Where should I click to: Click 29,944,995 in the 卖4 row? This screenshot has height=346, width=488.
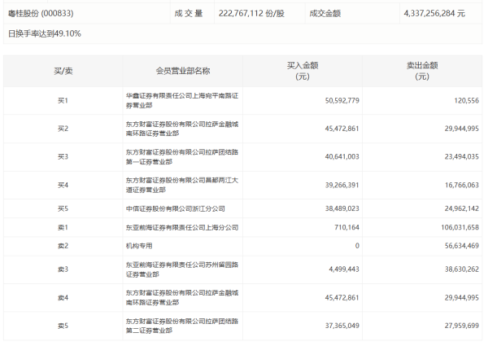click(x=461, y=298)
